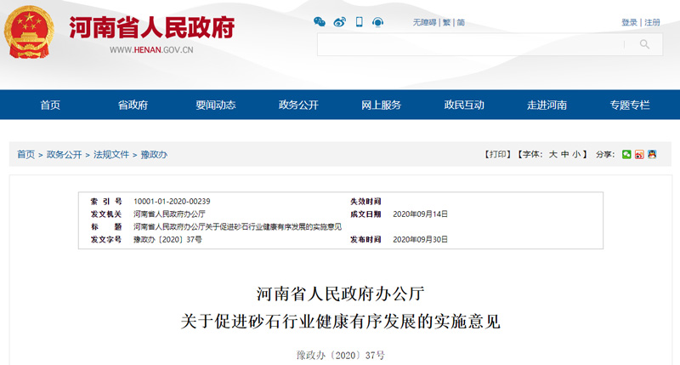Share article via green WeChat icon
This screenshot has height=365, width=680.
click(x=626, y=155)
